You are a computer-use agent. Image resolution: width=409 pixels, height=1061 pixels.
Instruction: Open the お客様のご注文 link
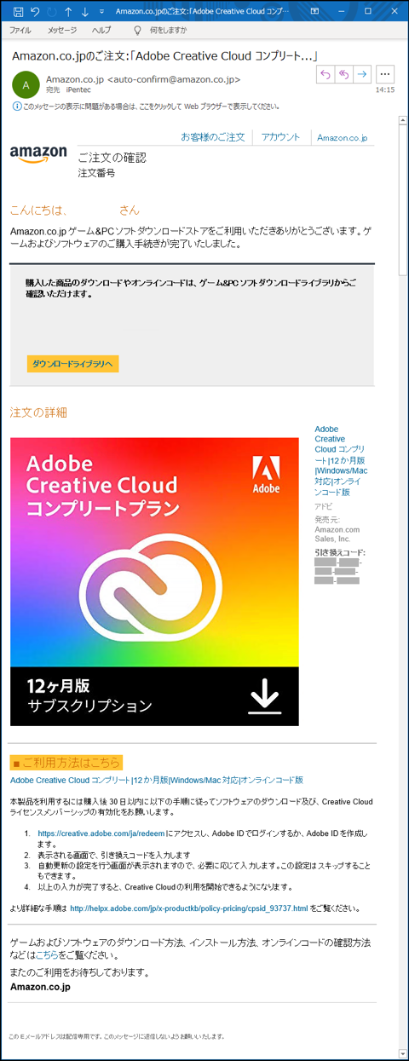(212, 137)
